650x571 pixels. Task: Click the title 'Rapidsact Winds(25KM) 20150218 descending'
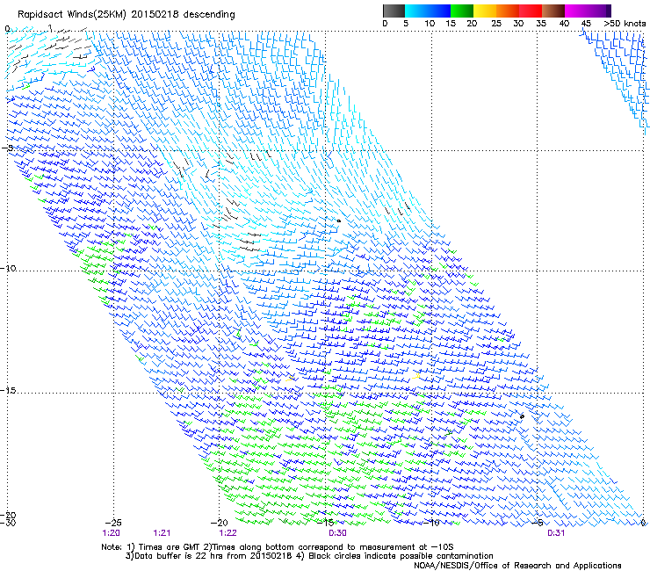[126, 15]
